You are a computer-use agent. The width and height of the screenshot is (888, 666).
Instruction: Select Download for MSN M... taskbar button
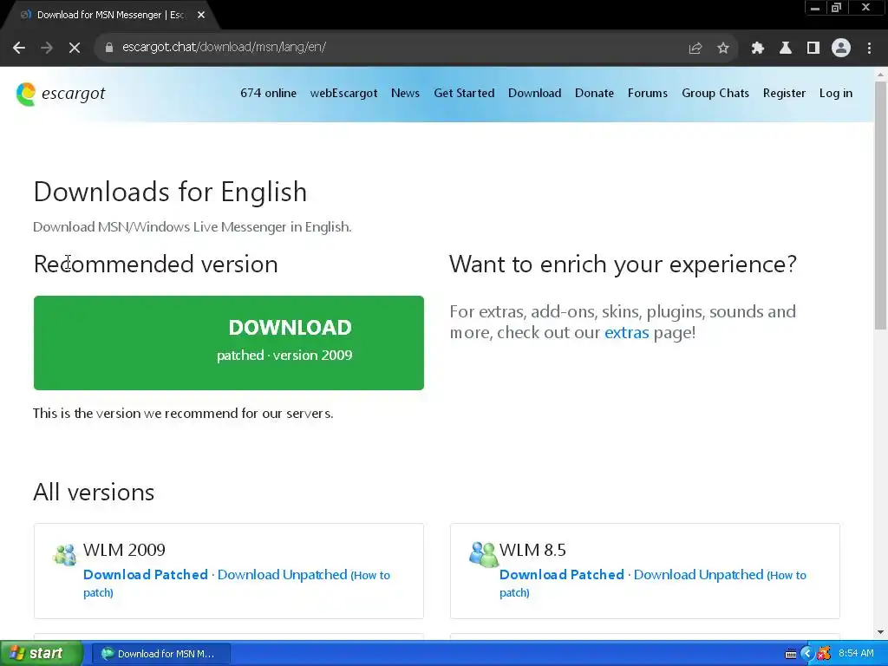tap(160, 654)
